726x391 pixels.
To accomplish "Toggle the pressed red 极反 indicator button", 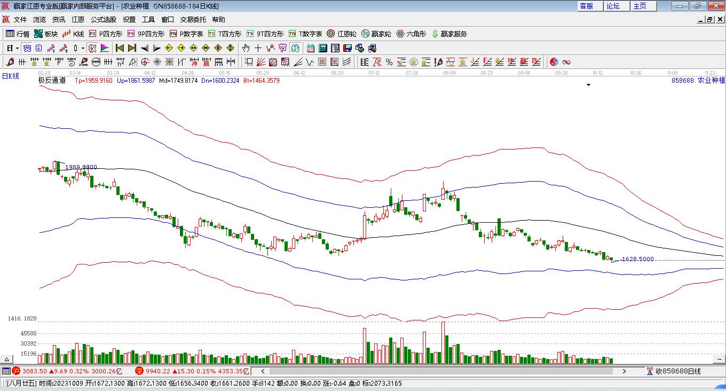I will coord(92,48).
